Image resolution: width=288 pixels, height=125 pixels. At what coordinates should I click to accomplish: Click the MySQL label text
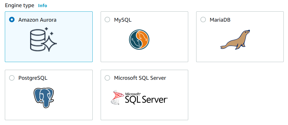click(x=123, y=20)
